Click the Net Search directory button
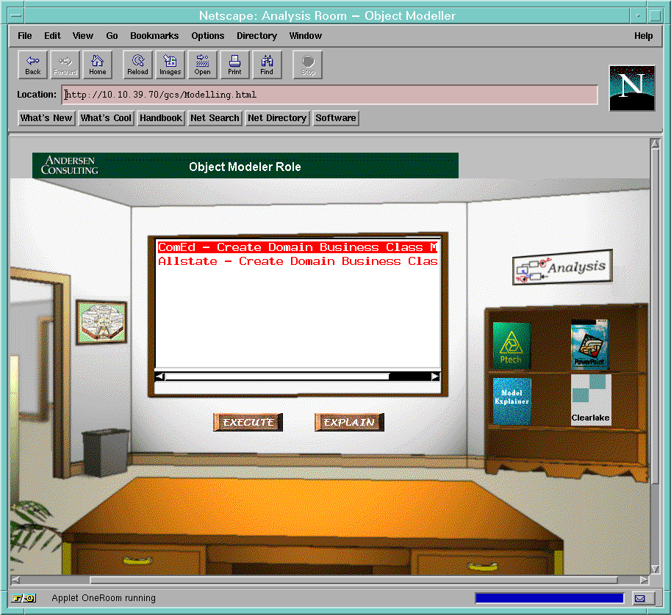Screen dimensions: 671x615 pyautogui.click(x=215, y=118)
